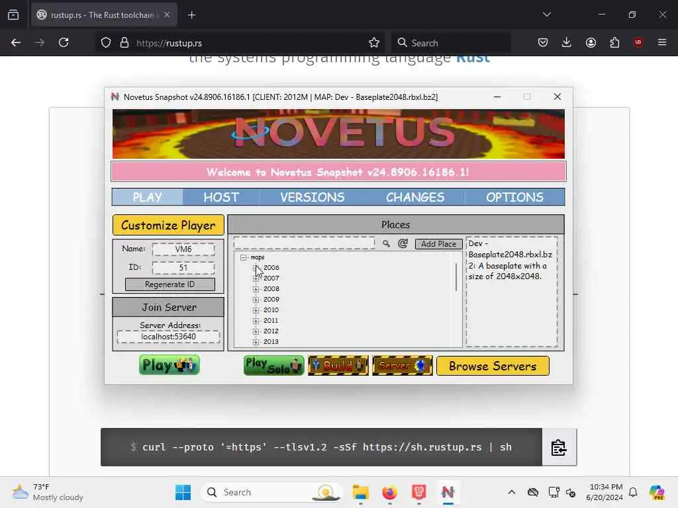The height and width of the screenshot is (508, 678).
Task: Expand the 2007 maps folder
Action: pyautogui.click(x=256, y=278)
